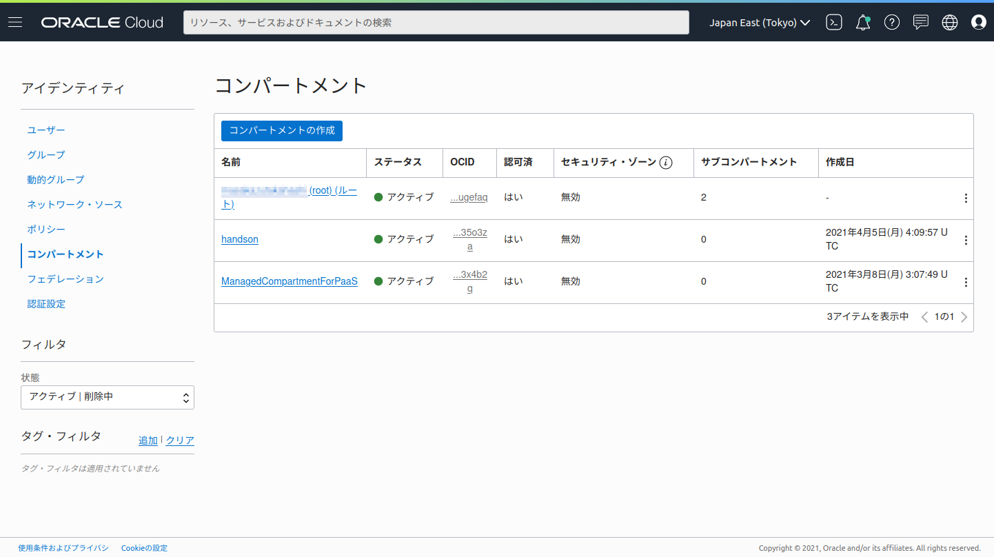The height and width of the screenshot is (557, 994).
Task: Click コンパートメントの作成 button
Action: coord(282,130)
